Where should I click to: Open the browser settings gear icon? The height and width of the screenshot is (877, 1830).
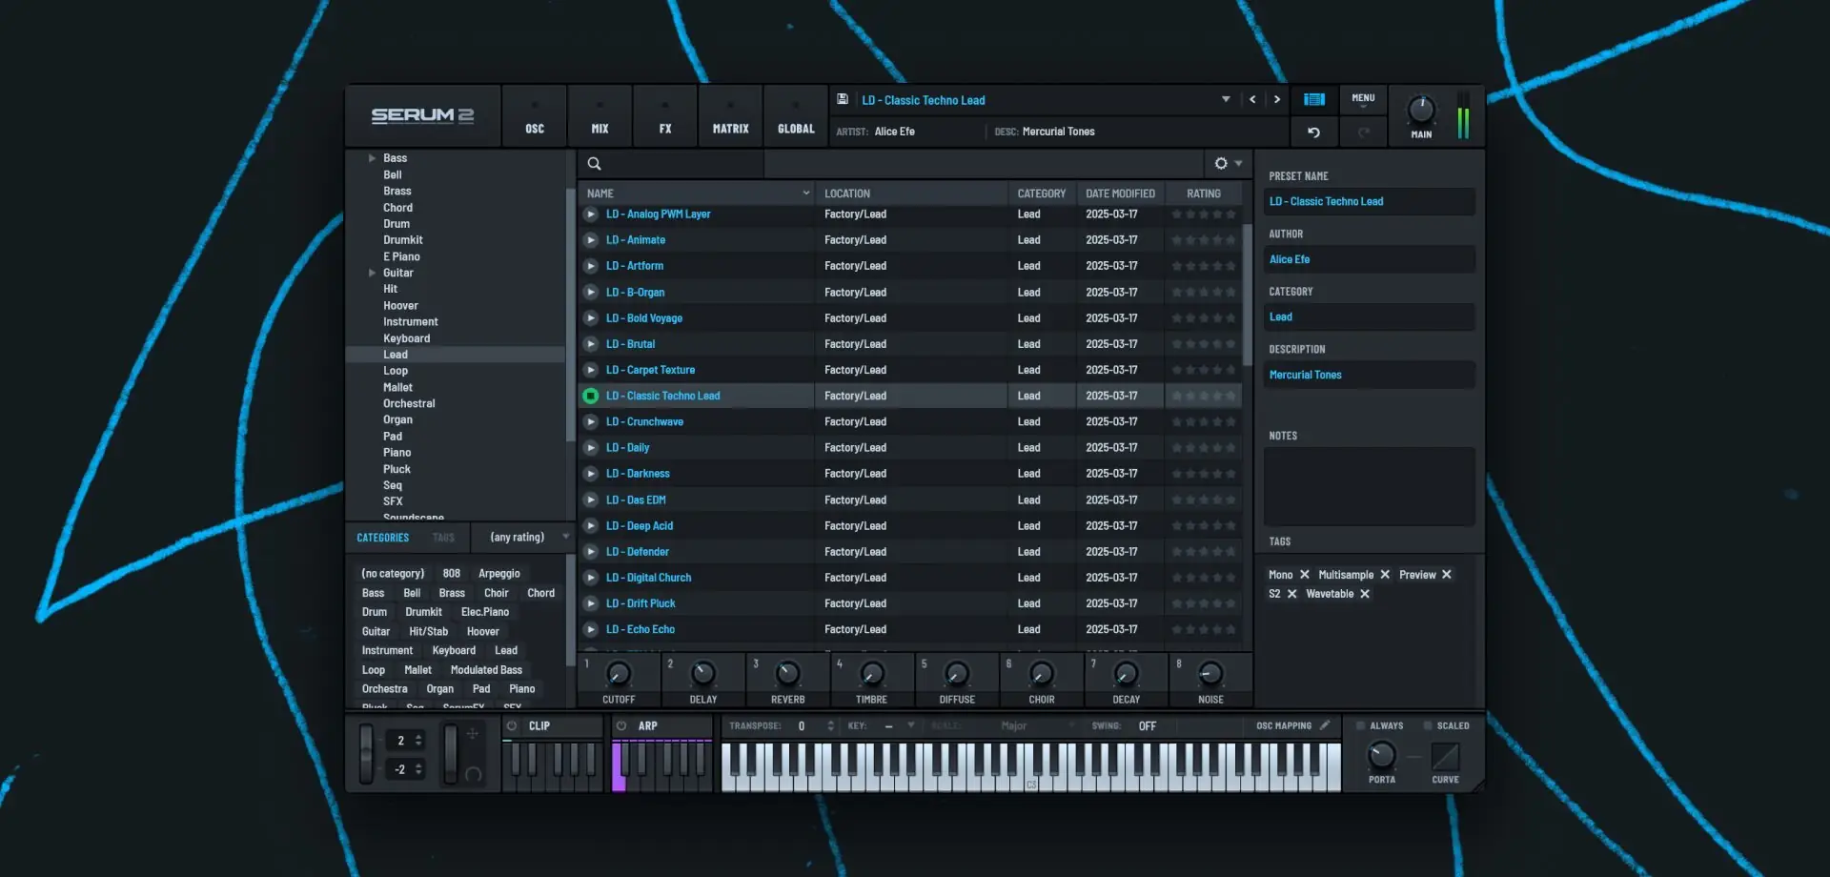(x=1220, y=163)
